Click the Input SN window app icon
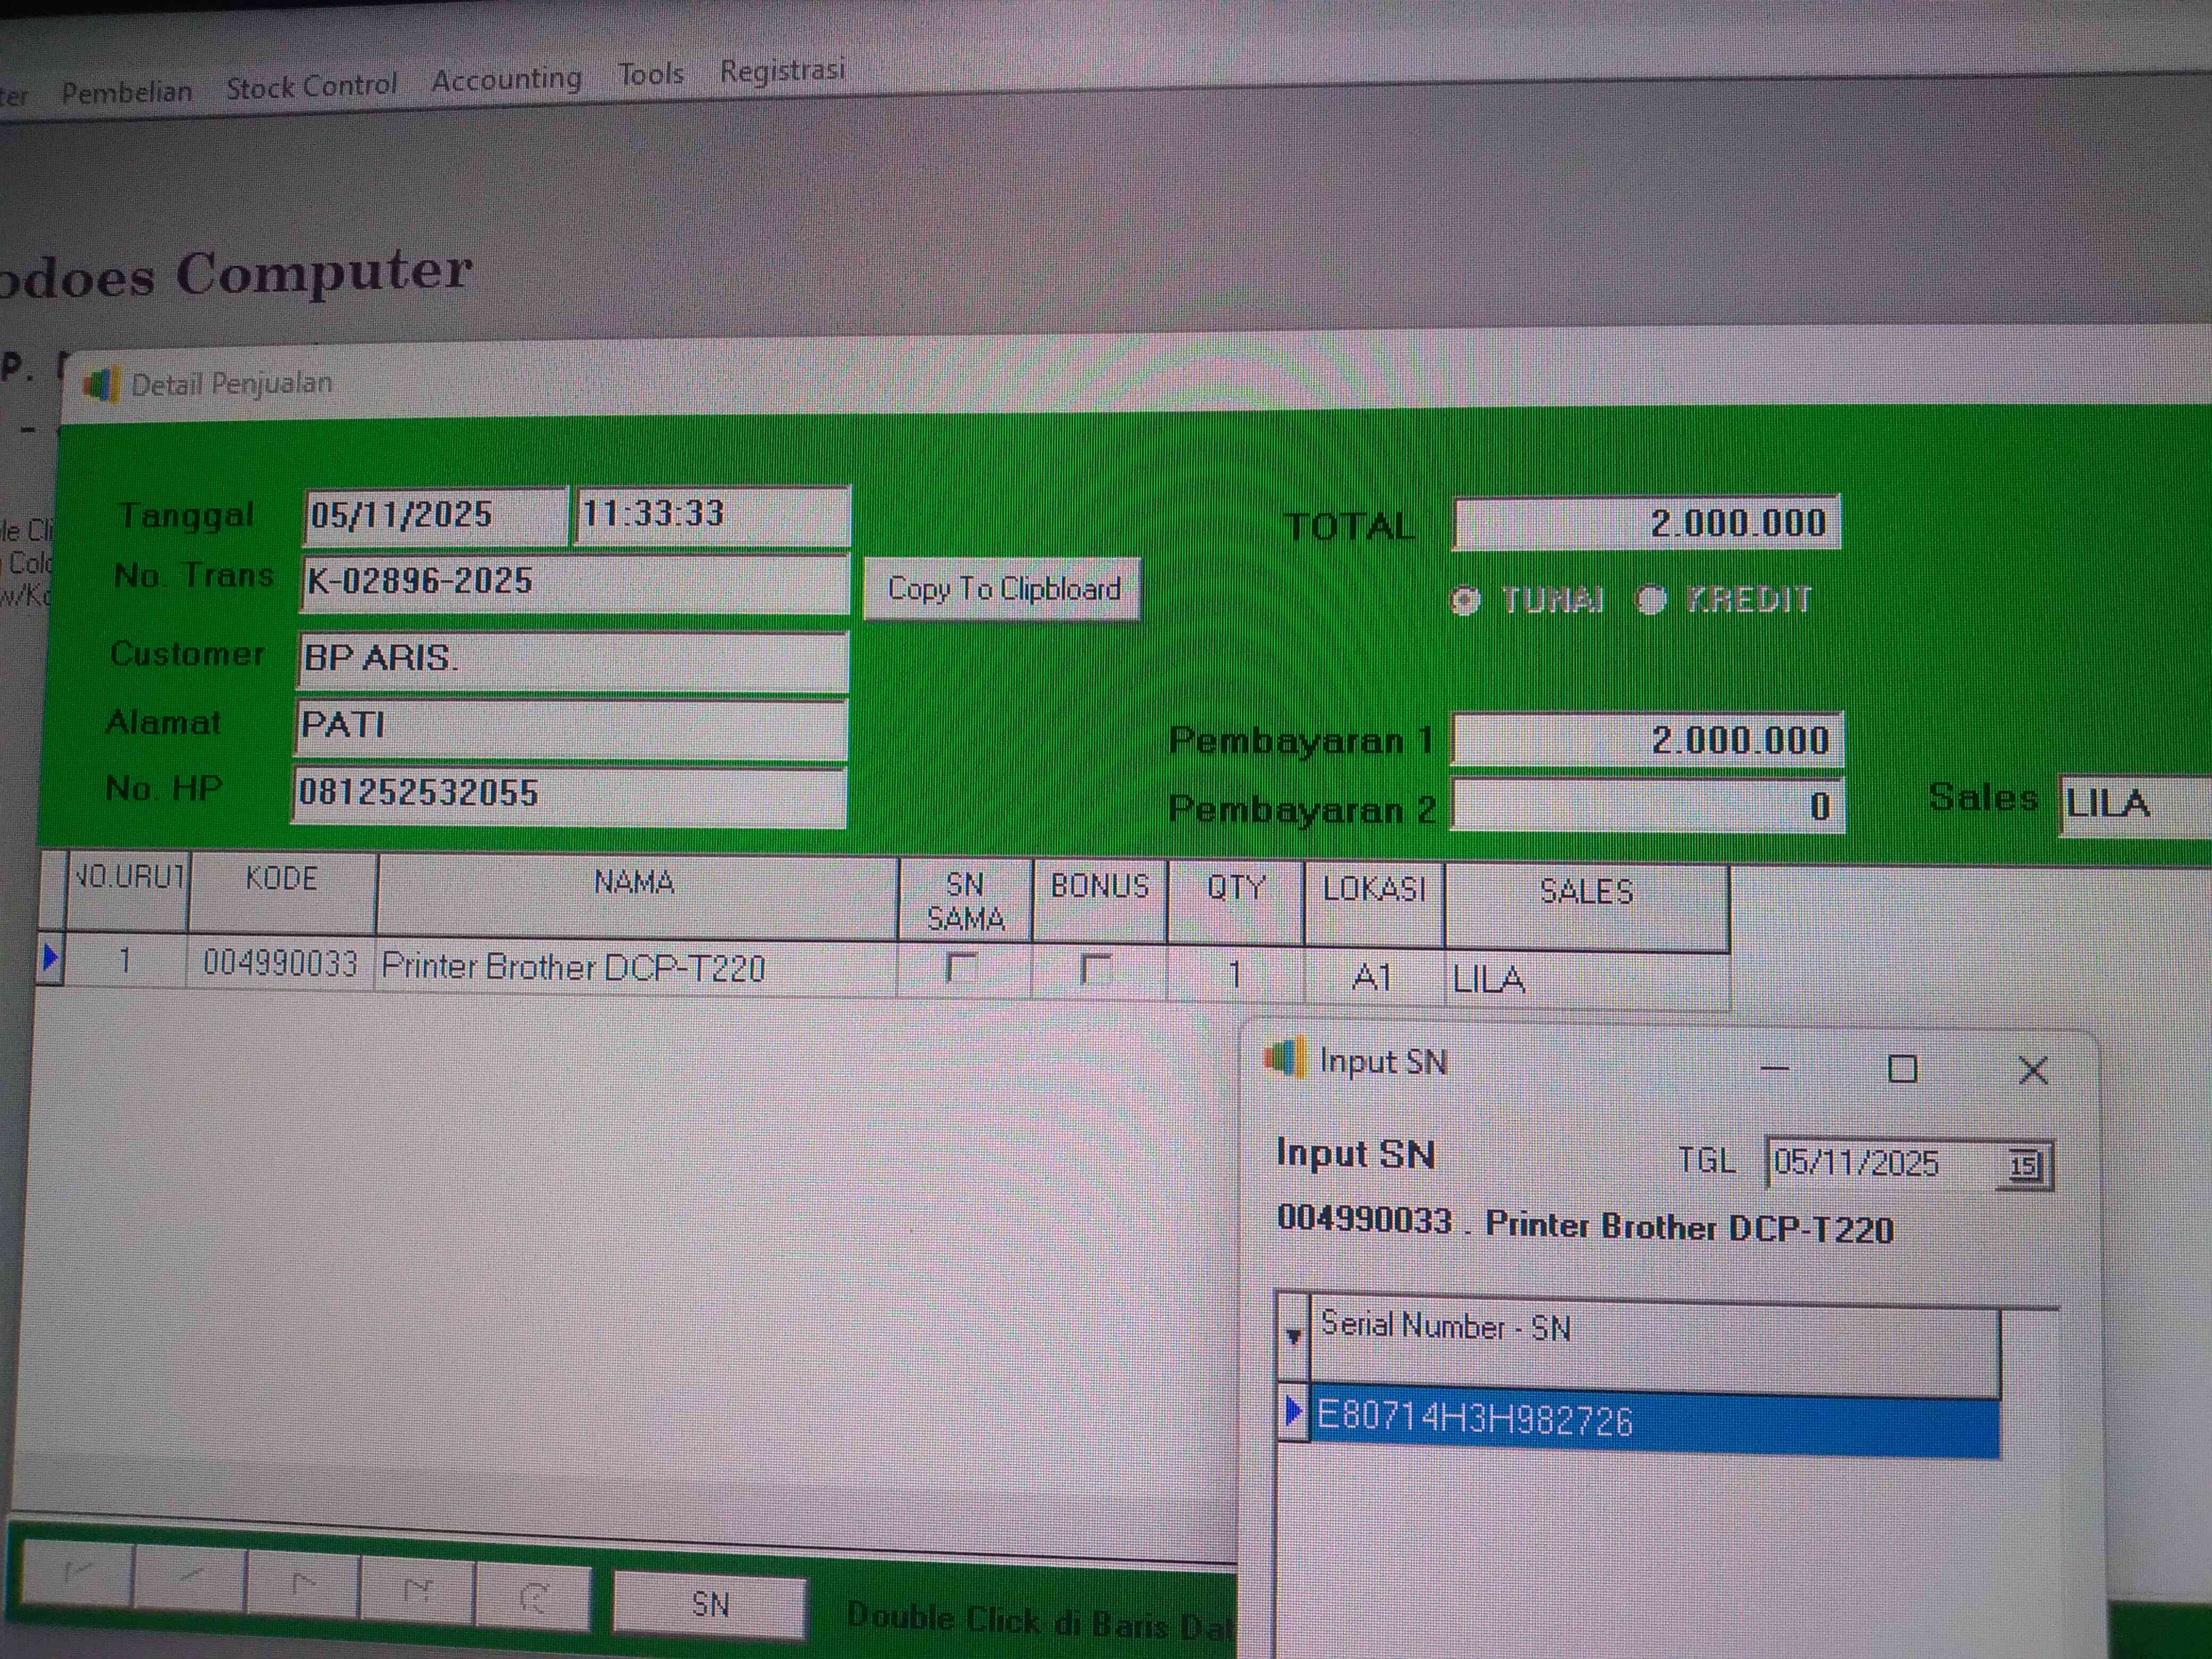The image size is (2212, 1659). pyautogui.click(x=1286, y=1058)
